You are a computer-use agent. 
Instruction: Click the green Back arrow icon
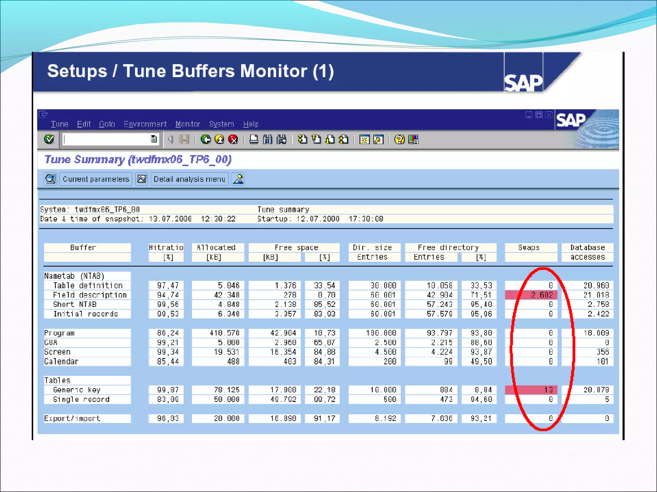tap(206, 139)
